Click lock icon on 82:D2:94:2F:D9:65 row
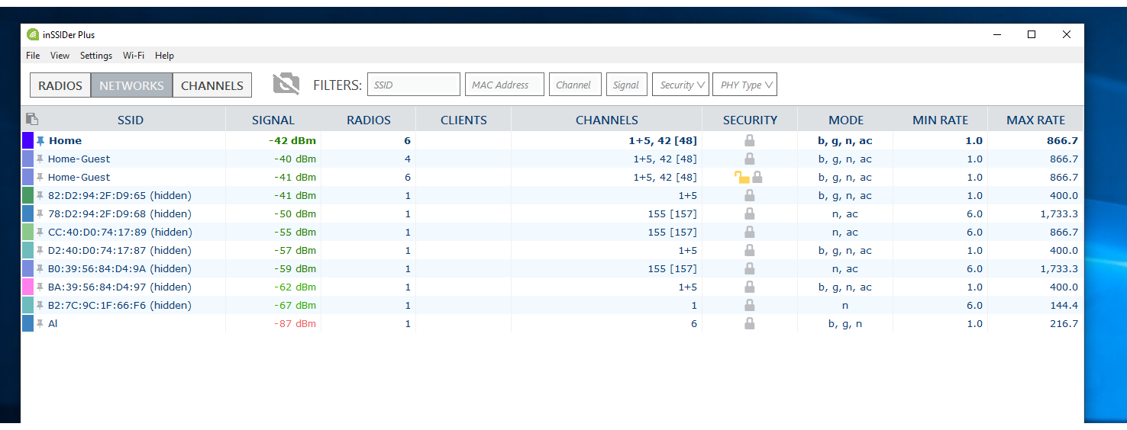1127x430 pixels. [750, 195]
